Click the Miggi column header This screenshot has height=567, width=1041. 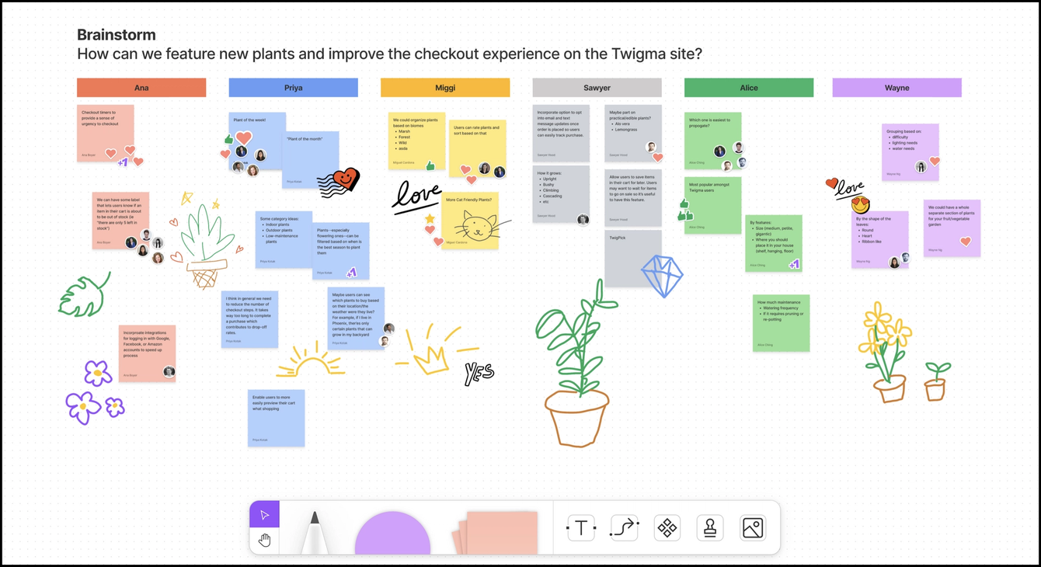pos(444,87)
